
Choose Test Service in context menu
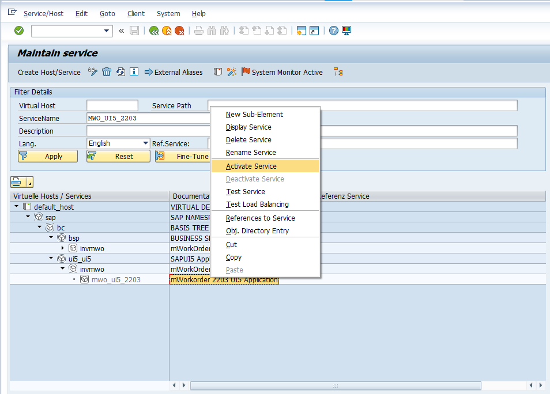(246, 192)
